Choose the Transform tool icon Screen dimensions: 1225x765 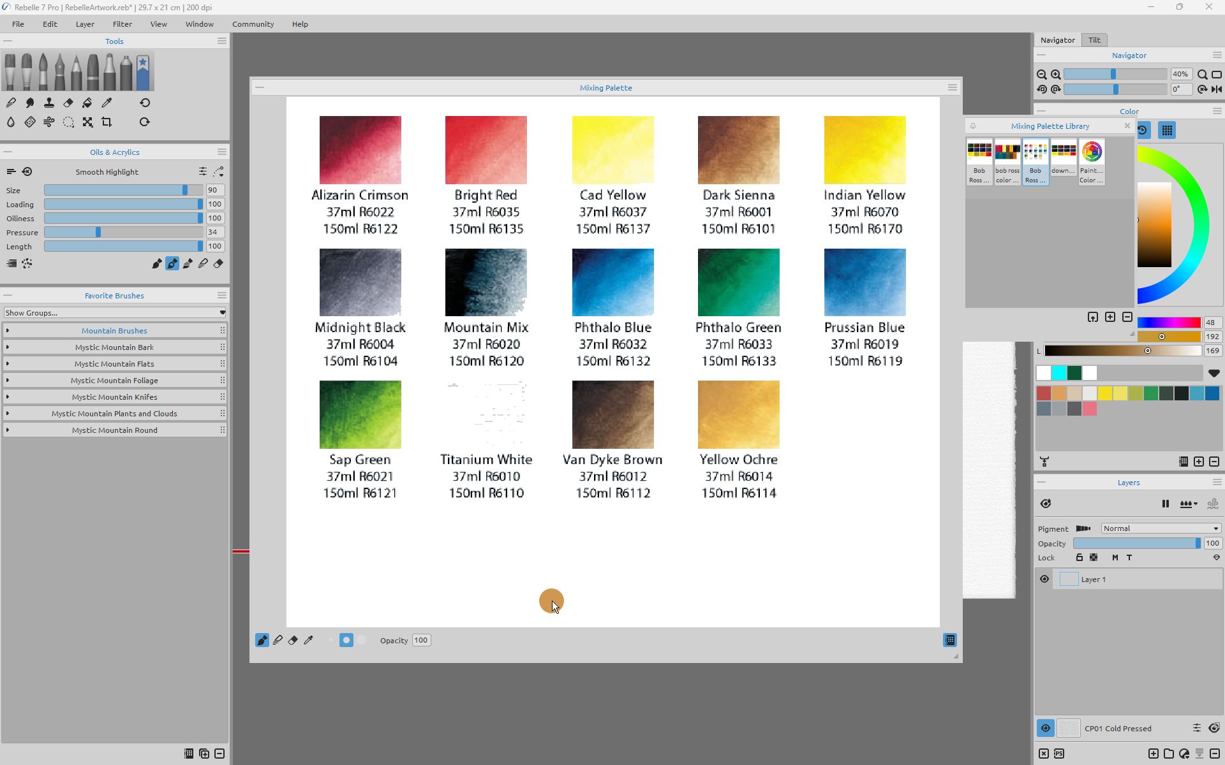(x=87, y=122)
